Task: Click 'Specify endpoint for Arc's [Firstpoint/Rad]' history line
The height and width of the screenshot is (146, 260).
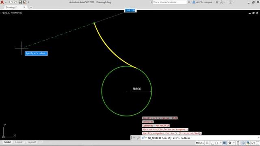Action: [x=172, y=133]
